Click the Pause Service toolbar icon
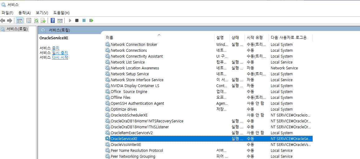 84,20
